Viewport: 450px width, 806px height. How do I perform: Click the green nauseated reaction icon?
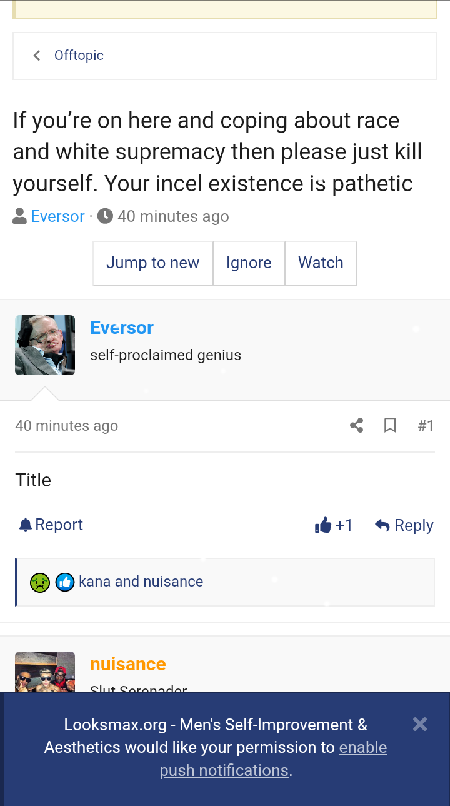coord(40,582)
